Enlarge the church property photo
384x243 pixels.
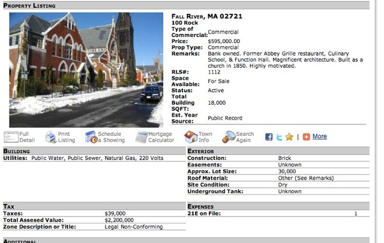click(x=86, y=69)
